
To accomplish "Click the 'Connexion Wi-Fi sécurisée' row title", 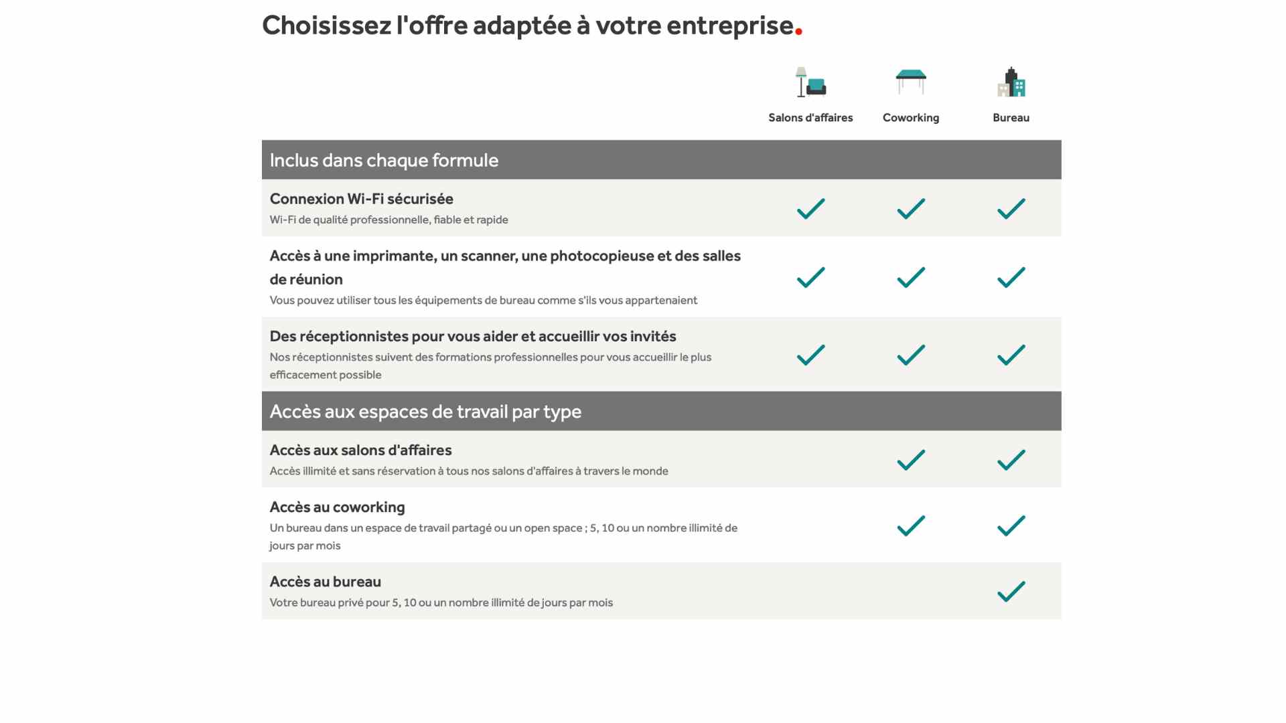I will coord(362,199).
